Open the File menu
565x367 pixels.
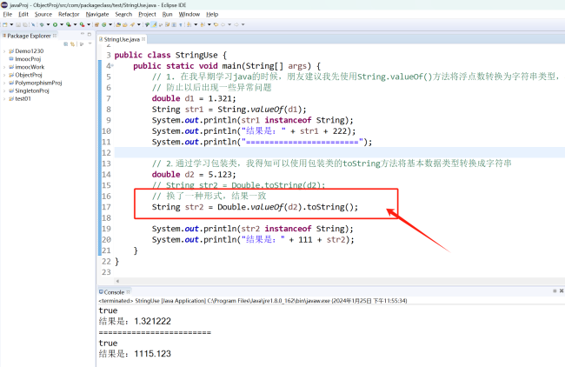pos(8,15)
